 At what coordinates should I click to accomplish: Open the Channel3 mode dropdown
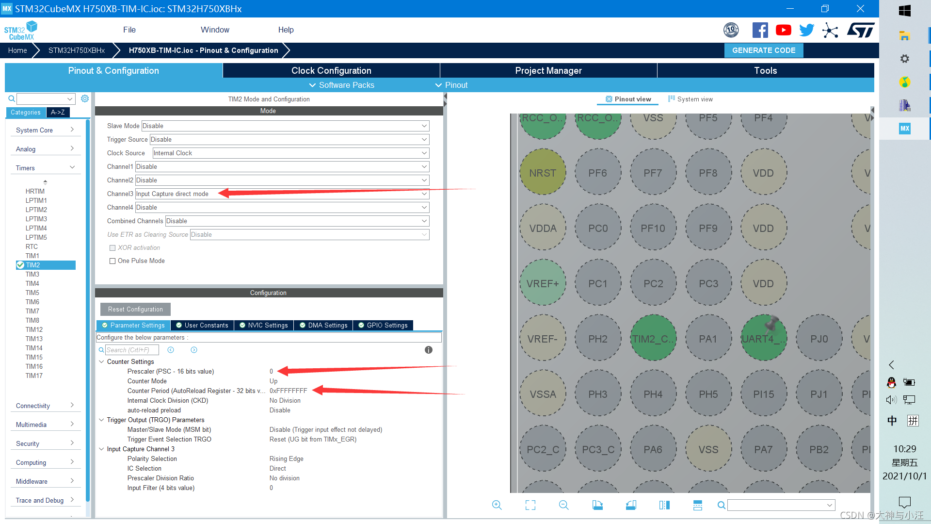424,194
